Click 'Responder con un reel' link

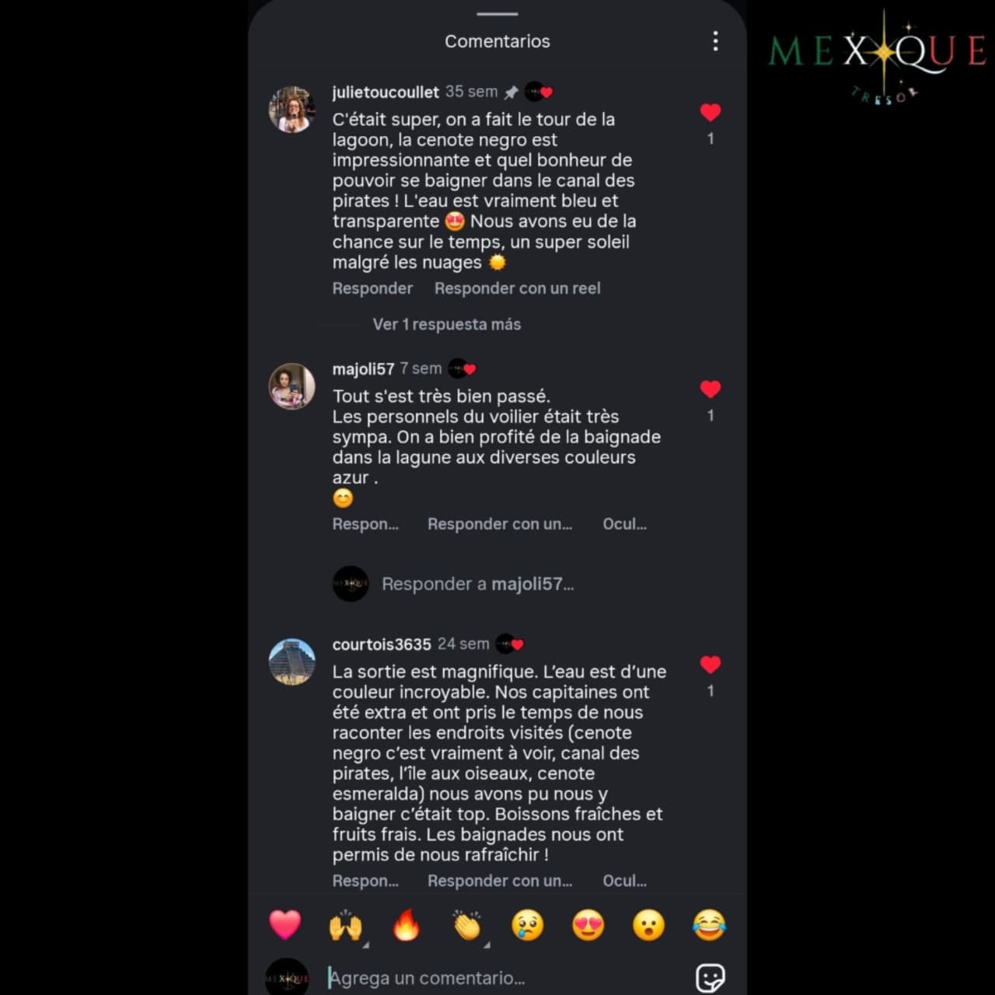click(518, 288)
